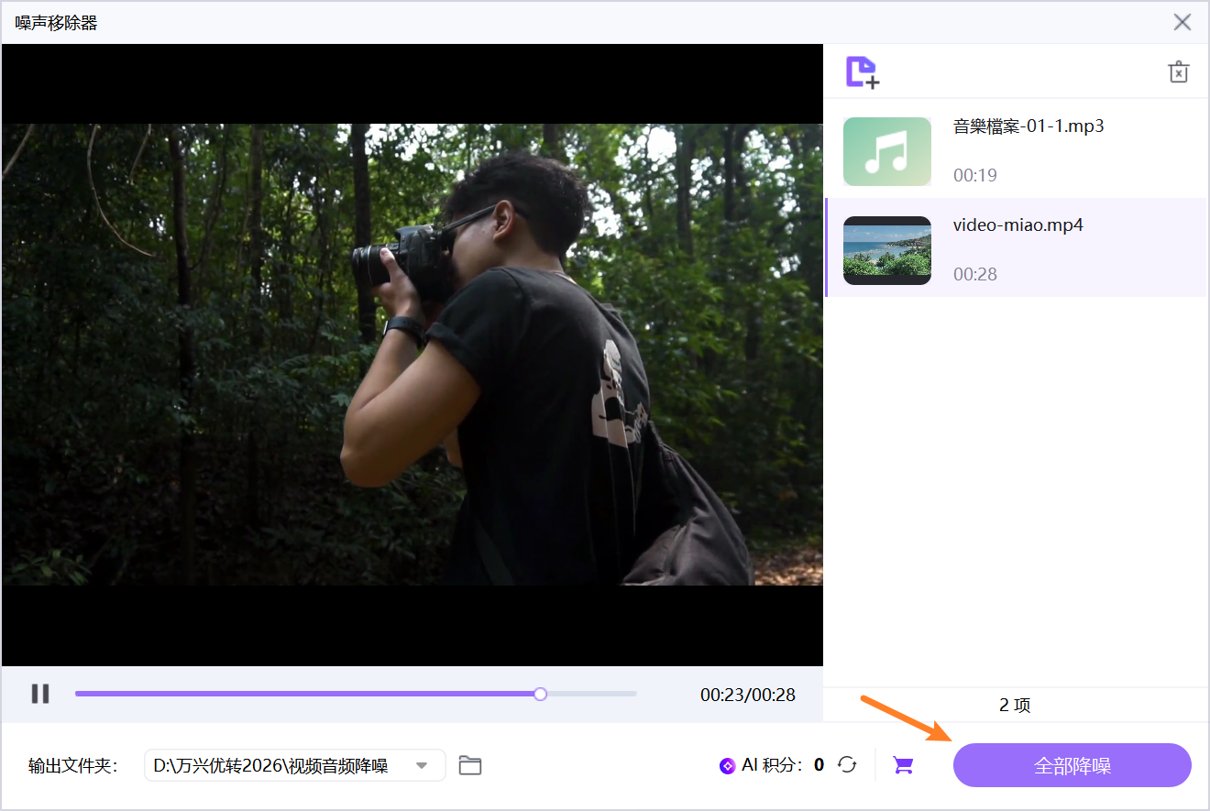Click the AI 积分 diamond icon
Image resolution: width=1210 pixels, height=811 pixels.
click(x=728, y=764)
